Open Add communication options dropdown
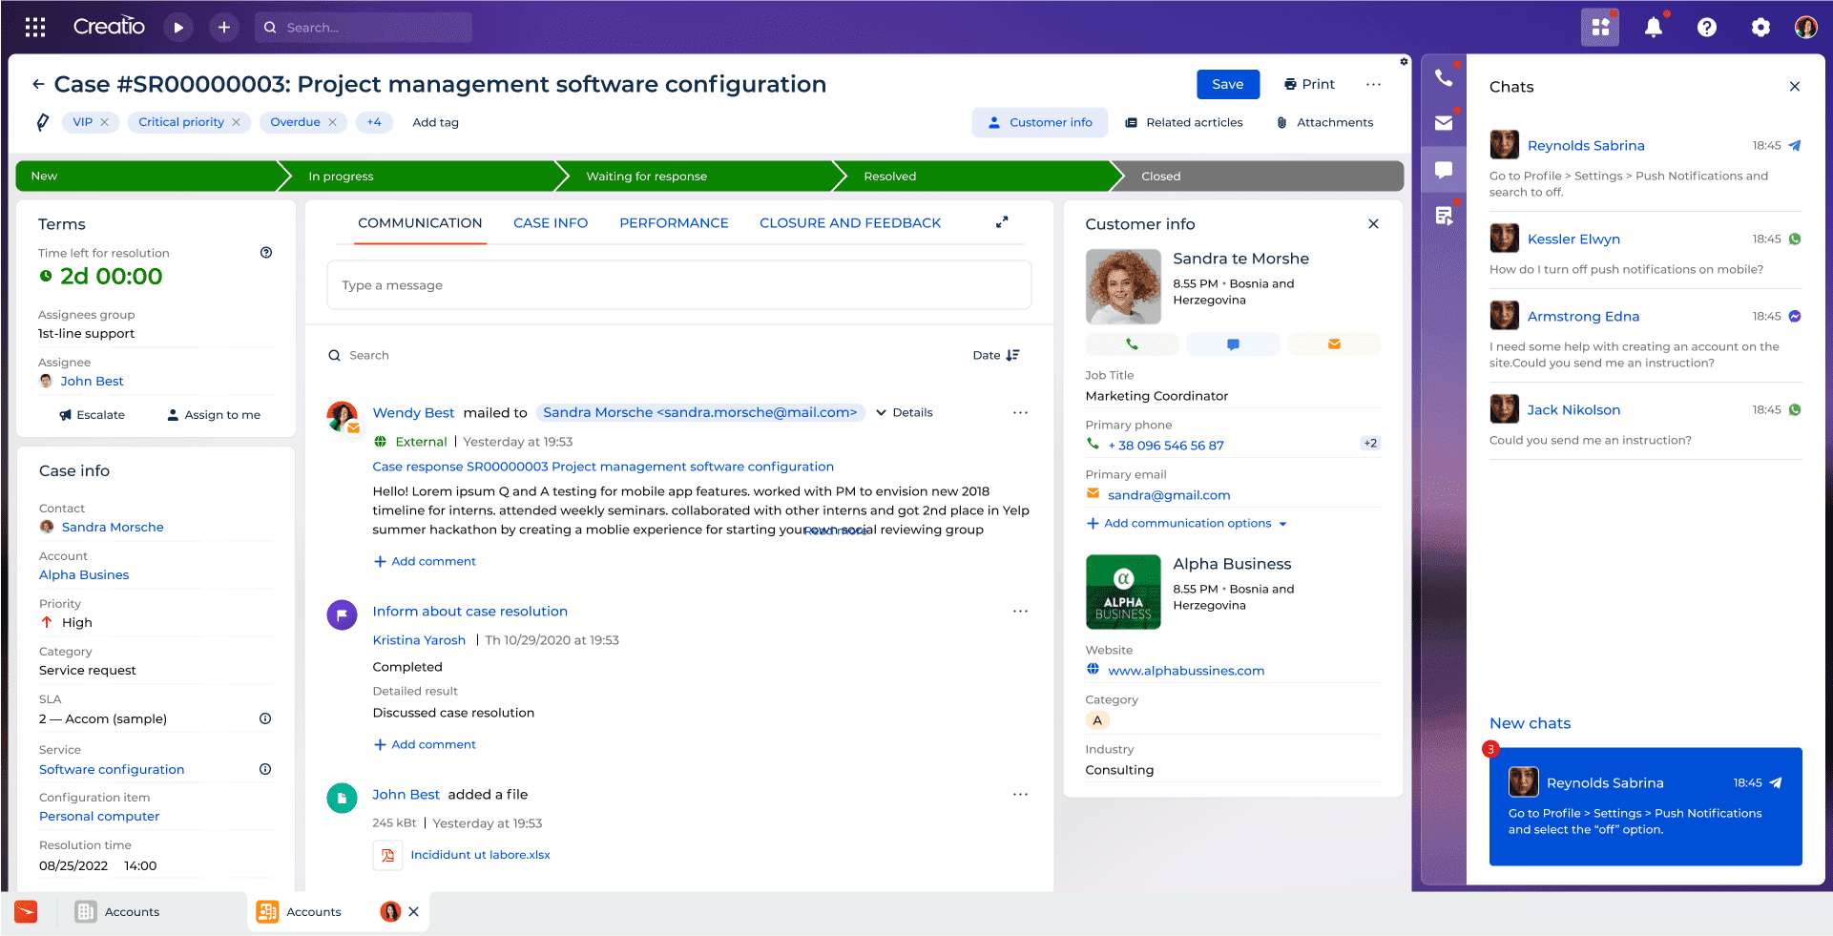 1187,524
